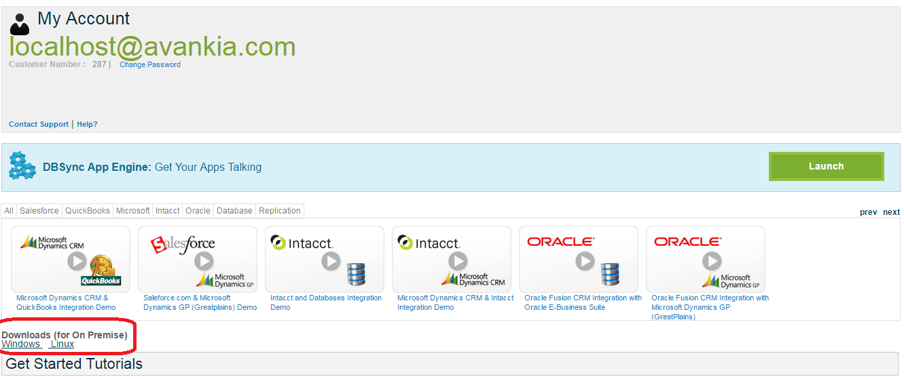904x379 pixels.
Task: Click the user profile icon beside My Account
Action: coord(20,24)
